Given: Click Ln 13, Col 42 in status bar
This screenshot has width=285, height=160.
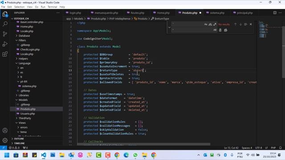Looking at the screenshot, I should point(231,148).
